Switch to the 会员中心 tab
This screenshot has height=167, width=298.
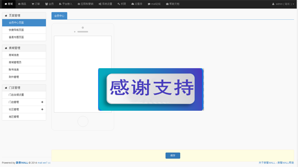pyautogui.click(x=59, y=16)
